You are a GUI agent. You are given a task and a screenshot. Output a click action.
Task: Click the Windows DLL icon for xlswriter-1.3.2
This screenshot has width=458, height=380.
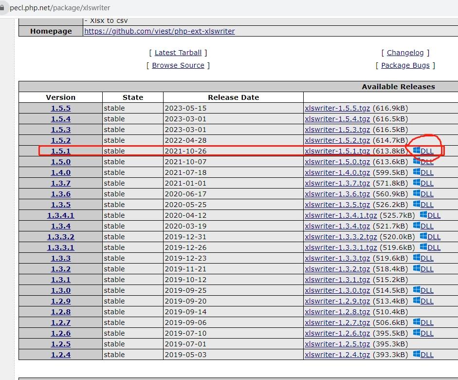point(417,268)
